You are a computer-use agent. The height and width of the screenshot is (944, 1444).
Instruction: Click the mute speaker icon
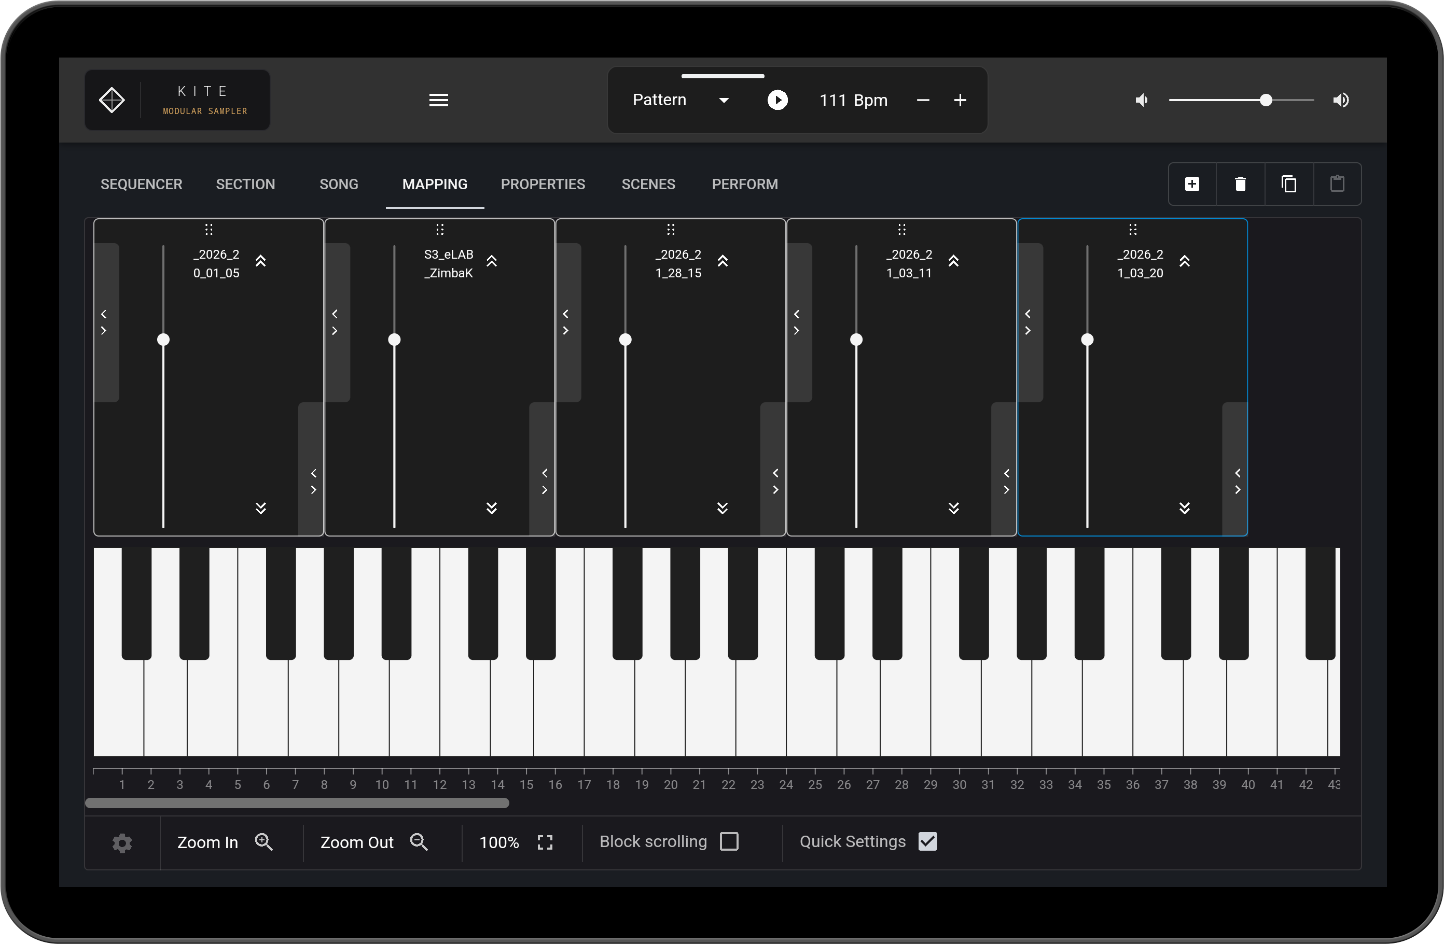1141,100
